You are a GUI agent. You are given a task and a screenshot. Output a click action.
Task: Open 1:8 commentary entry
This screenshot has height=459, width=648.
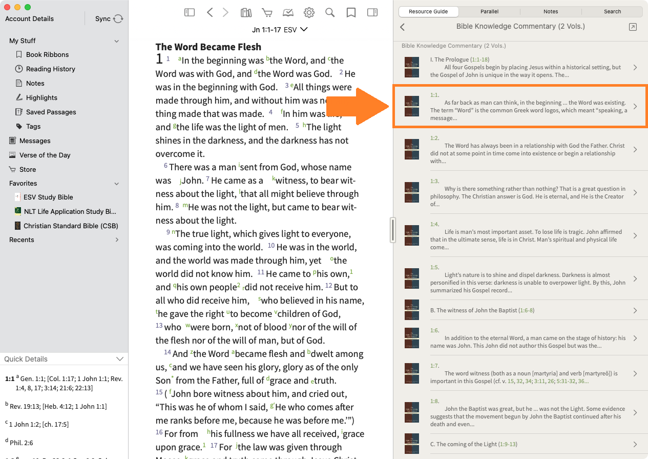coord(520,412)
